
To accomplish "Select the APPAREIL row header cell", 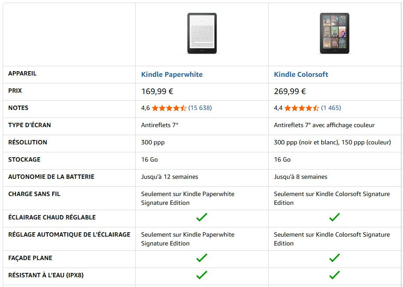I will coord(22,74).
